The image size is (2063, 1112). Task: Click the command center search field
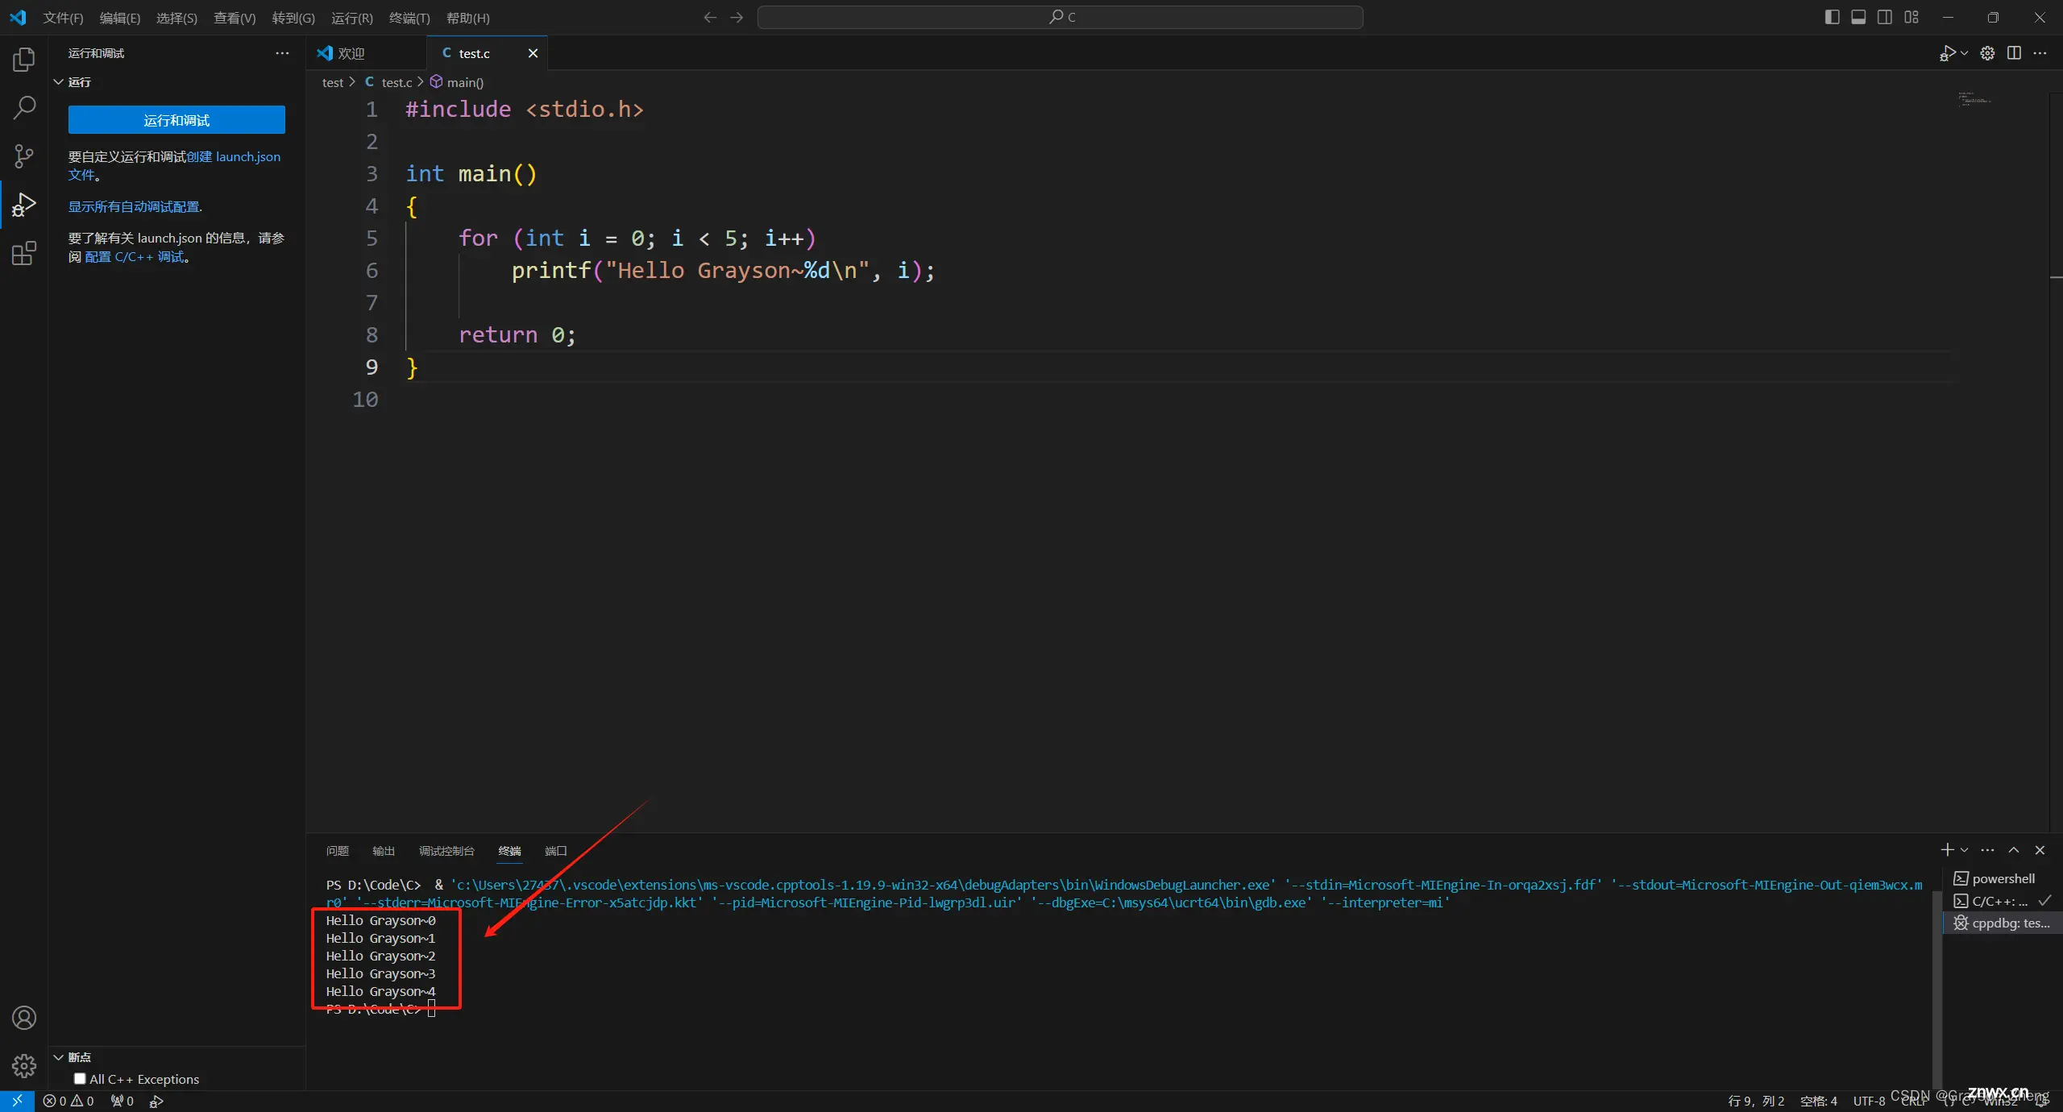pos(1061,17)
